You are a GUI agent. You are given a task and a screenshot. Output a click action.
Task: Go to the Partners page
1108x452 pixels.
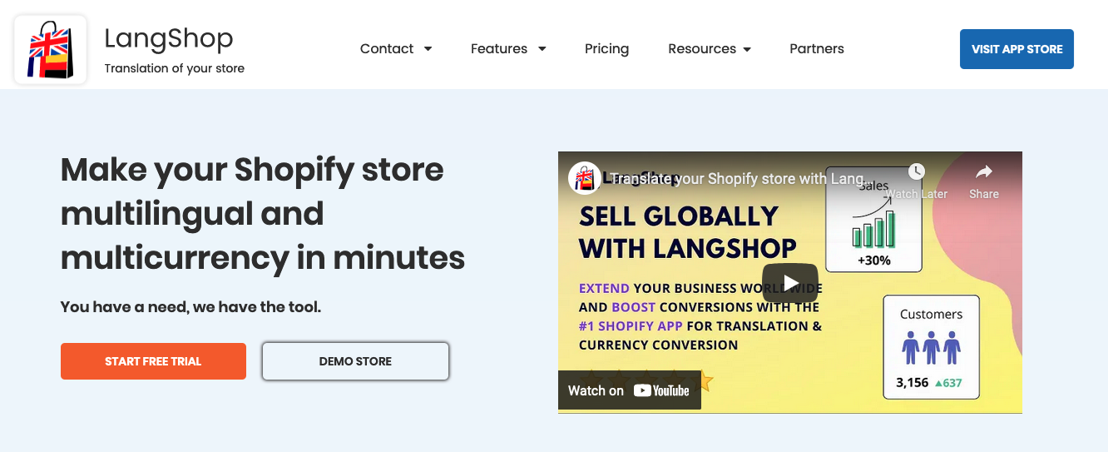(x=816, y=49)
